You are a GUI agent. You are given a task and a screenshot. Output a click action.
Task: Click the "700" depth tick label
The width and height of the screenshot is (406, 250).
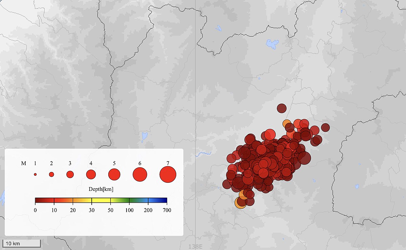(x=166, y=210)
